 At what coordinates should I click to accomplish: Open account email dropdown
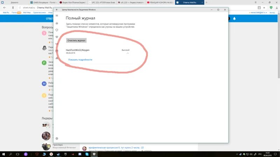(x=258, y=13)
